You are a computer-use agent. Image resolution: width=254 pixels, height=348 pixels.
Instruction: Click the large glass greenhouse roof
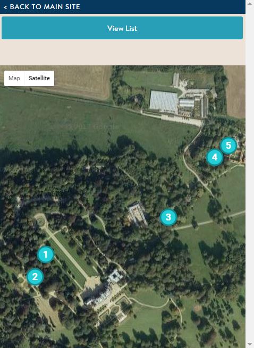[164, 101]
